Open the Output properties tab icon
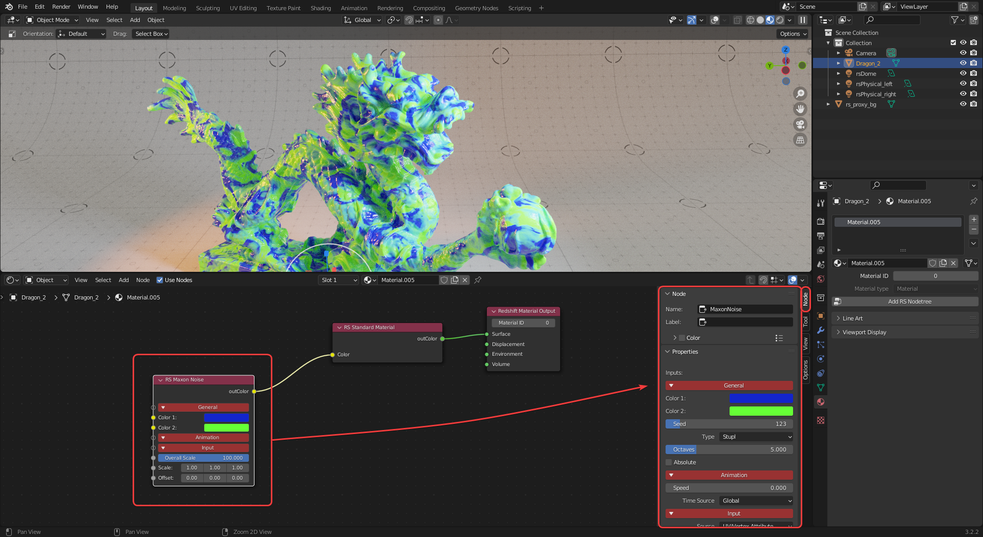Image resolution: width=983 pixels, height=537 pixels. pyautogui.click(x=821, y=235)
